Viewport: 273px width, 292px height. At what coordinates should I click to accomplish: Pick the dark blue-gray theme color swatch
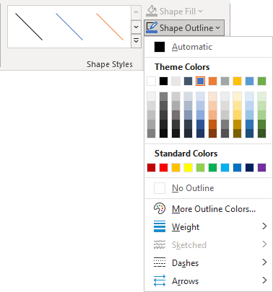pos(188,81)
